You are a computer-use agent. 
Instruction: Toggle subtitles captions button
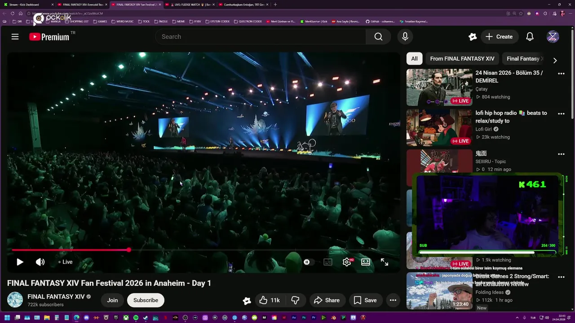[328, 262]
